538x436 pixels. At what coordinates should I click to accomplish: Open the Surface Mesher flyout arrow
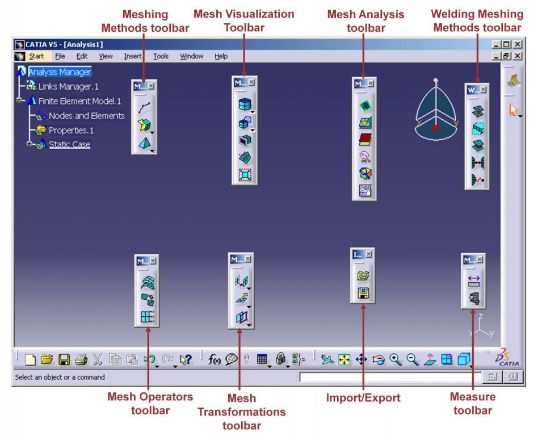[152, 132]
